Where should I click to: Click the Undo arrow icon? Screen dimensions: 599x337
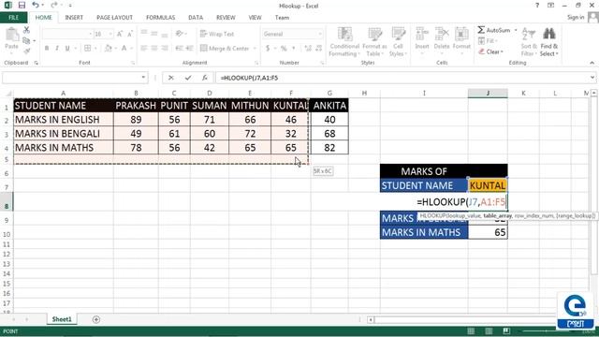coord(36,5)
